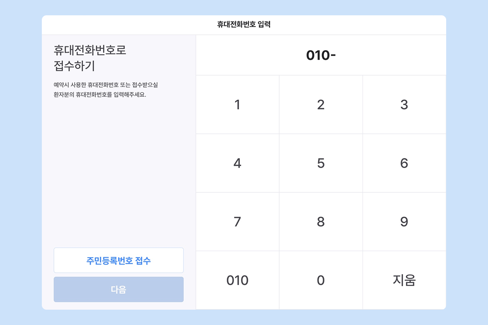Screen dimensions: 488x325
Task: Tap the 5 key in the keypad center
Action: coord(321,163)
